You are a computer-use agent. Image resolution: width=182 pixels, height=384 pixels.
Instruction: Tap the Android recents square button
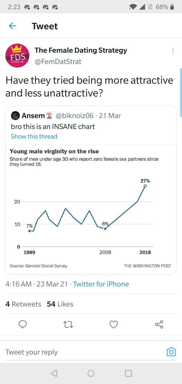(128, 373)
